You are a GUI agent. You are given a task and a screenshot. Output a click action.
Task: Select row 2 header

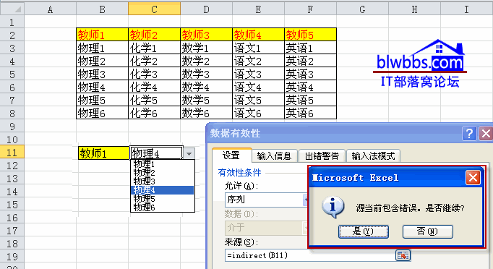coord(12,35)
